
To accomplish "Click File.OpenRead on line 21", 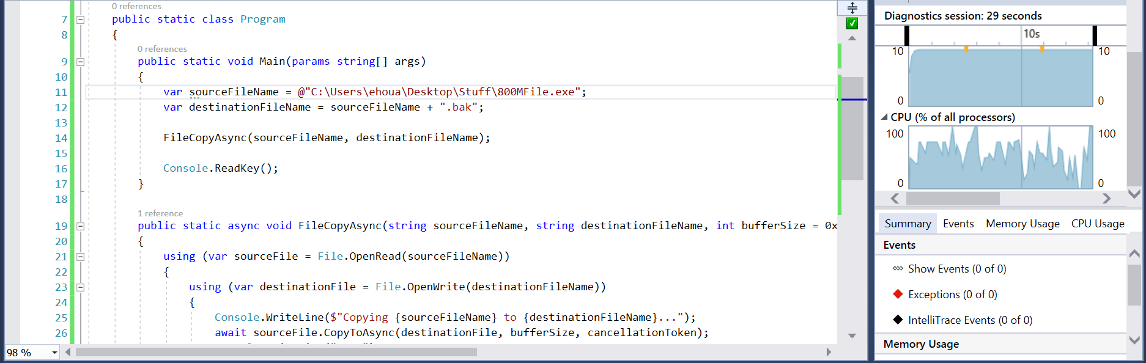I will click(359, 256).
